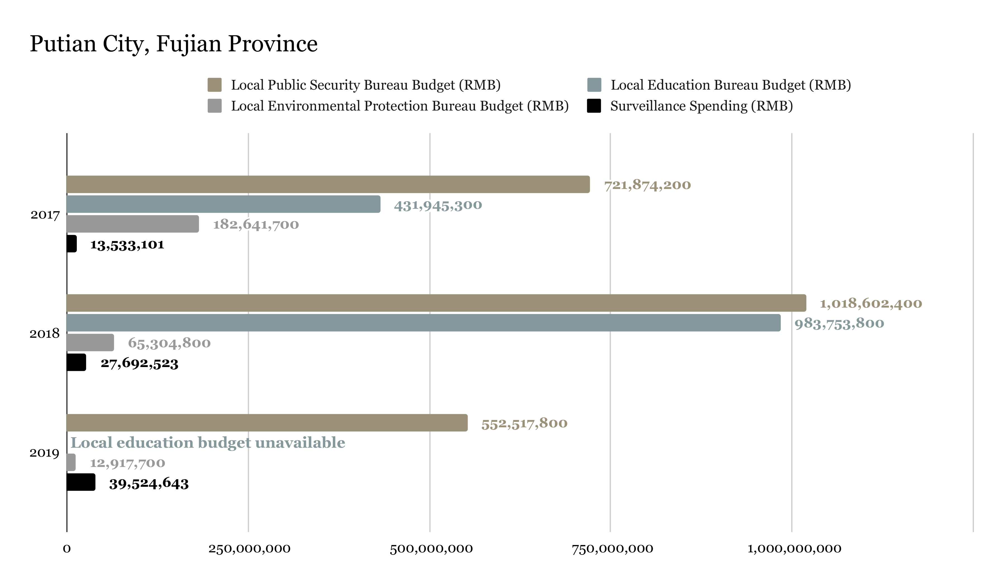This screenshot has height=585, width=1003.
Task: Click the text Local education budget unavailable
Action: [x=209, y=443]
